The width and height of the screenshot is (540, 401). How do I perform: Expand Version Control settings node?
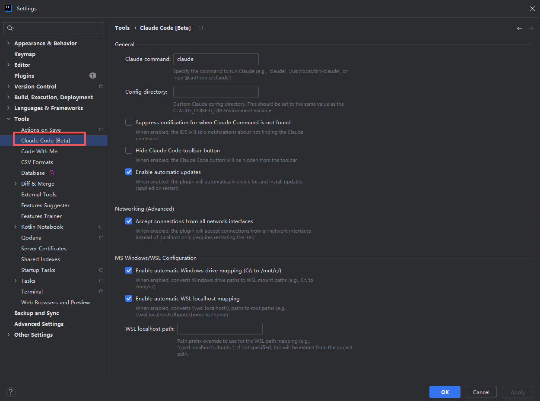click(9, 86)
